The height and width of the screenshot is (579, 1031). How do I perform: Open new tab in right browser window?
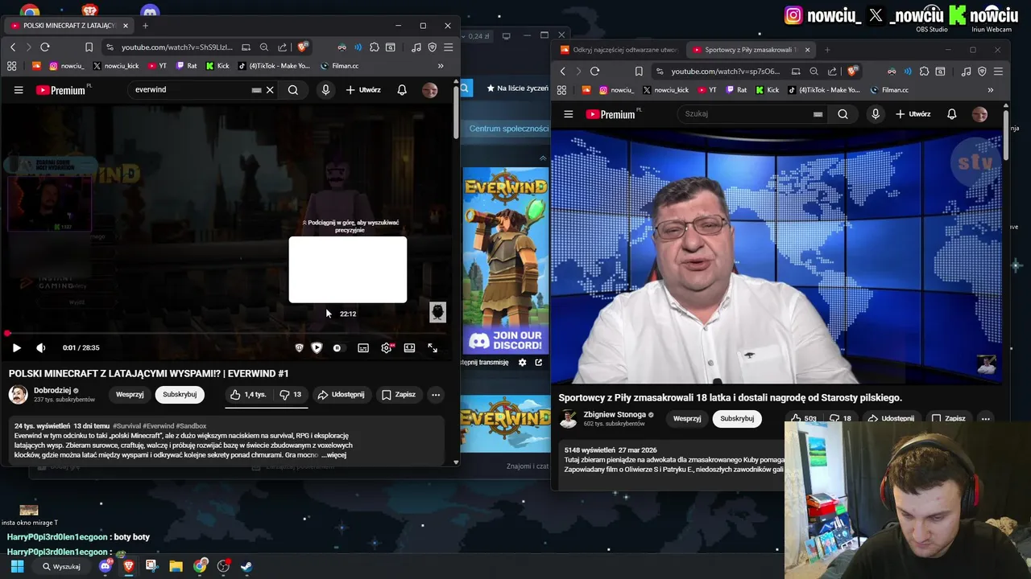pos(827,50)
